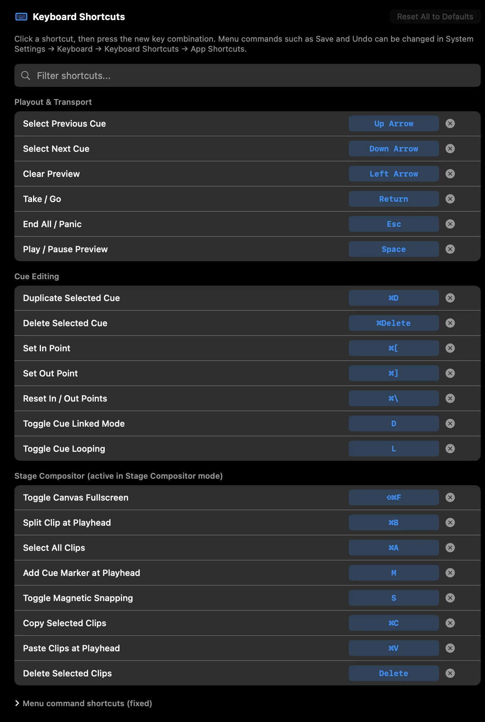Expand Menu command shortcuts (fixed) section
The width and height of the screenshot is (485, 722).
coord(84,703)
